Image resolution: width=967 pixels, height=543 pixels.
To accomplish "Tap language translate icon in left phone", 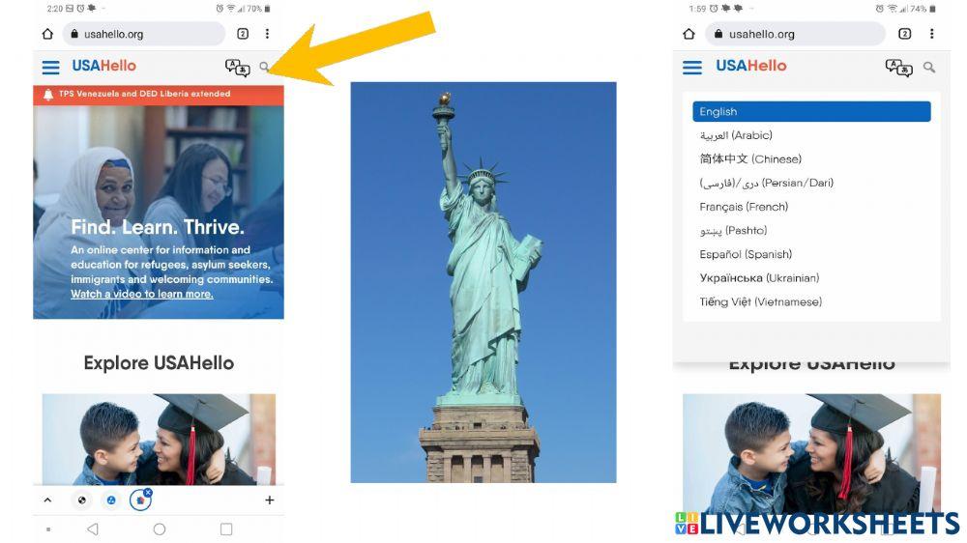I will [238, 68].
